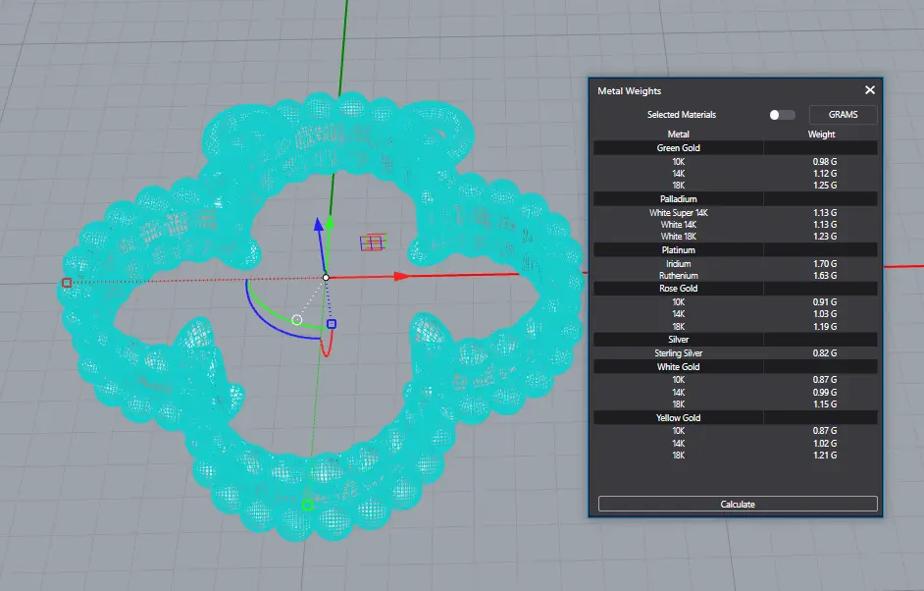Toggle the Selected Materials switch
The width and height of the screenshot is (924, 591).
[x=782, y=115]
